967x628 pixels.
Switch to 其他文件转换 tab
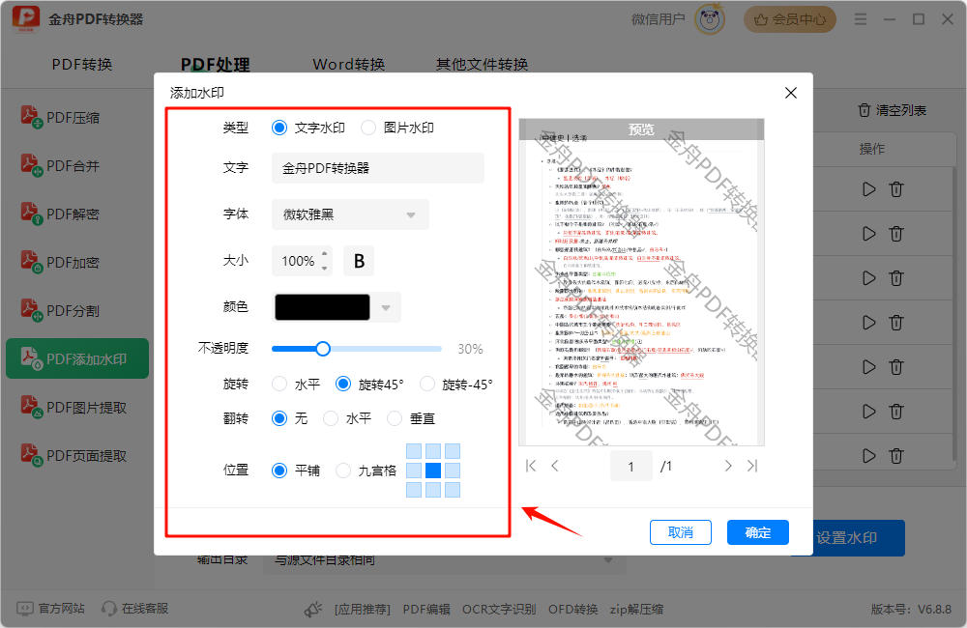[483, 64]
